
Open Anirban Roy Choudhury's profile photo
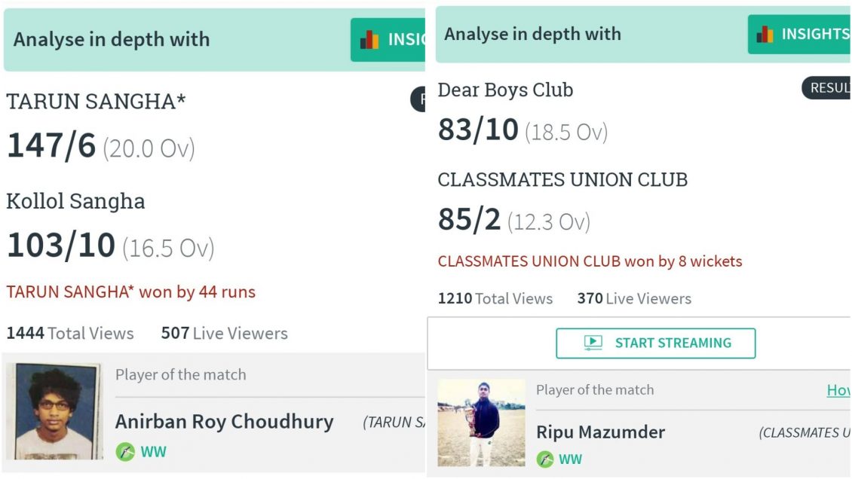pyautogui.click(x=54, y=411)
